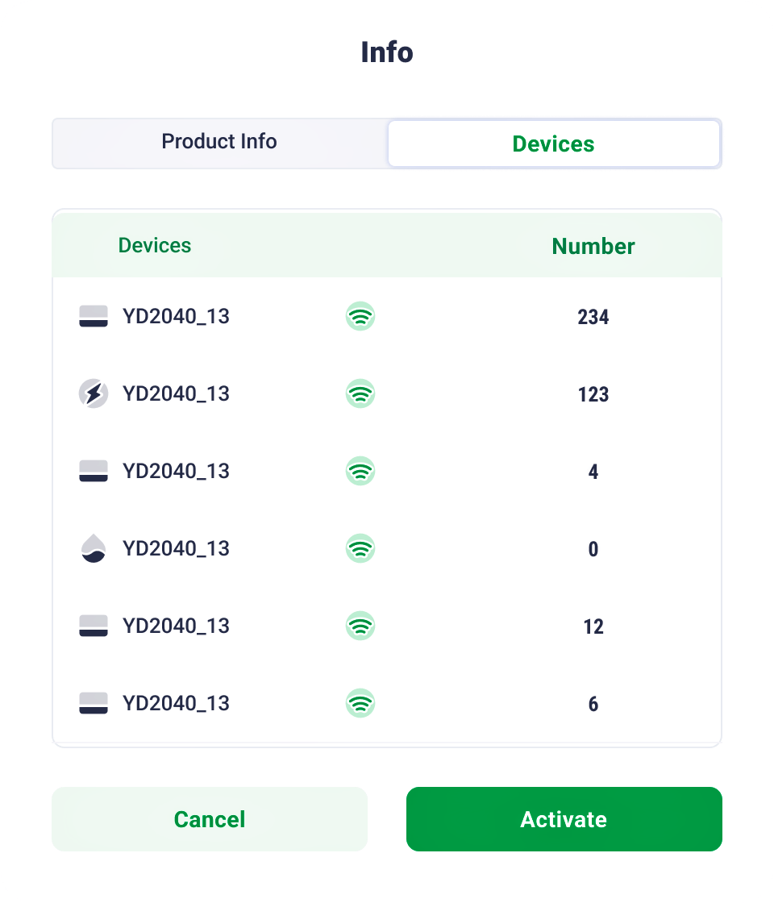Select the Devices tab
This screenshot has height=903, width=774.
554,144
